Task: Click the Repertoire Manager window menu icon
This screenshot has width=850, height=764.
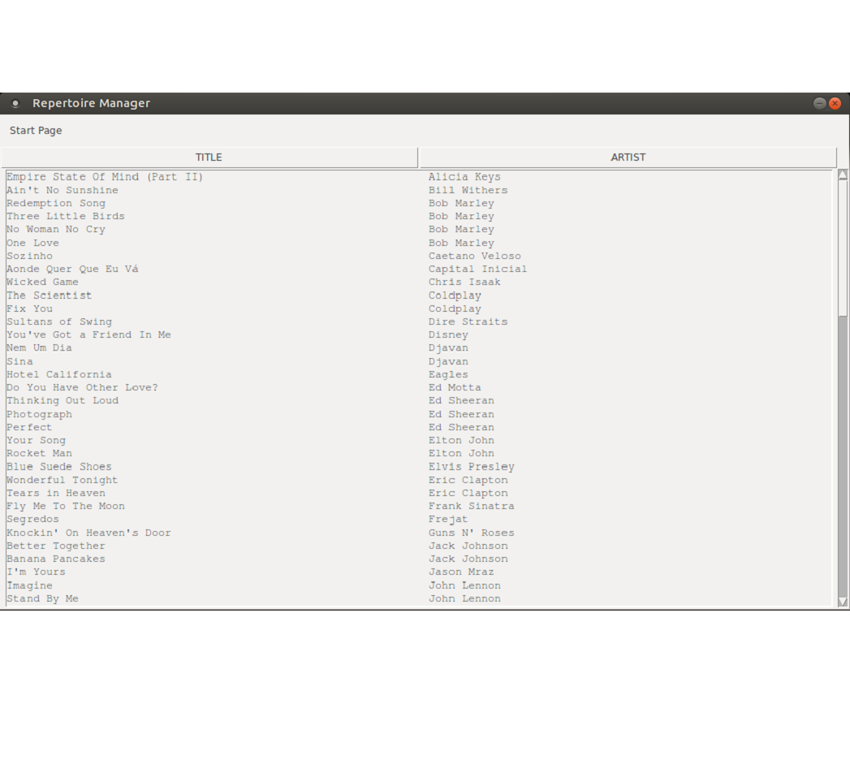Action: click(15, 103)
